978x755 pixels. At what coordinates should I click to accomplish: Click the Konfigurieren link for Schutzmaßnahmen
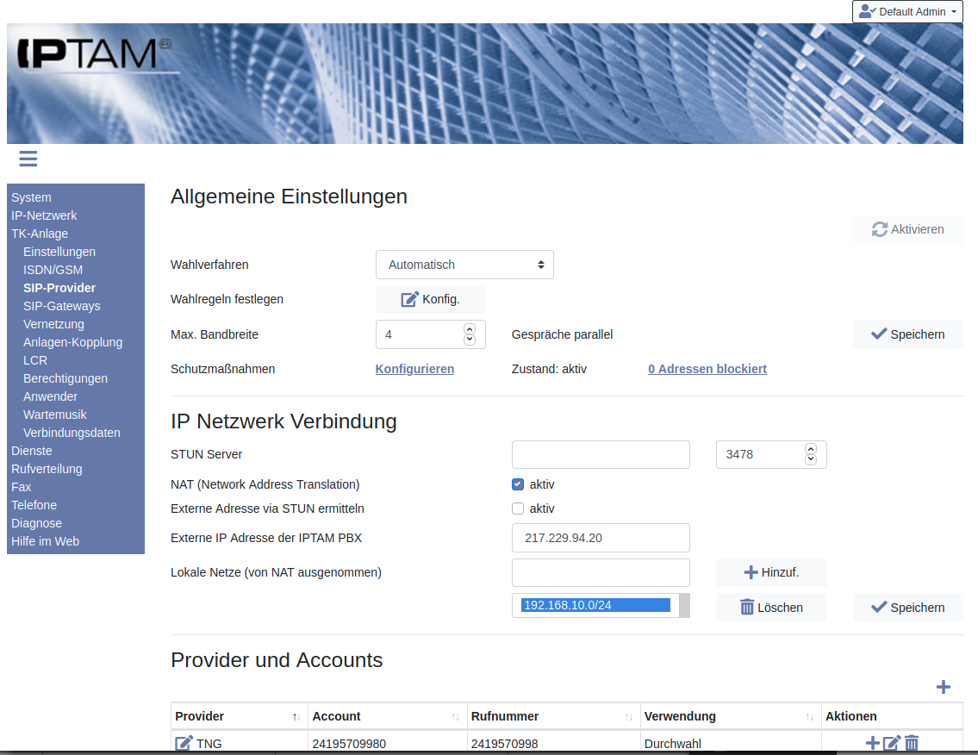414,369
